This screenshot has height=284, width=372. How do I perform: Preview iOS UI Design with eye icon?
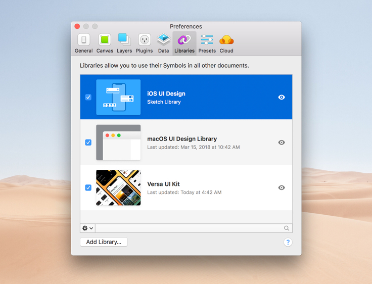coord(282,97)
